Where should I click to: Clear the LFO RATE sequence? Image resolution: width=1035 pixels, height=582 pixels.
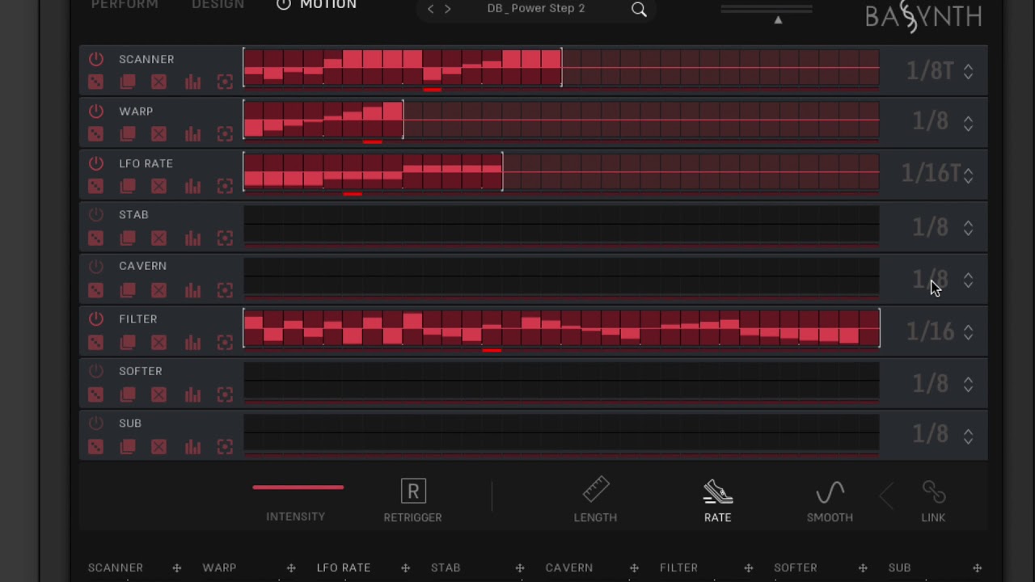[x=158, y=186]
